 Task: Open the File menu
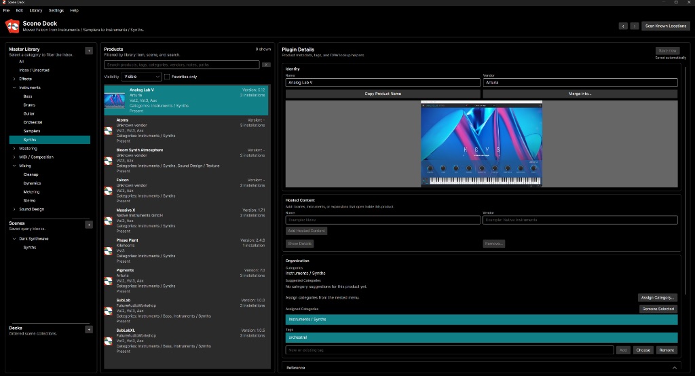[x=6, y=10]
